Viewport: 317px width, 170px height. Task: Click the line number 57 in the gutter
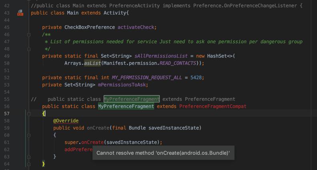pyautogui.click(x=7, y=114)
